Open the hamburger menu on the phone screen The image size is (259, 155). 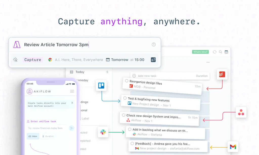pos(72,91)
